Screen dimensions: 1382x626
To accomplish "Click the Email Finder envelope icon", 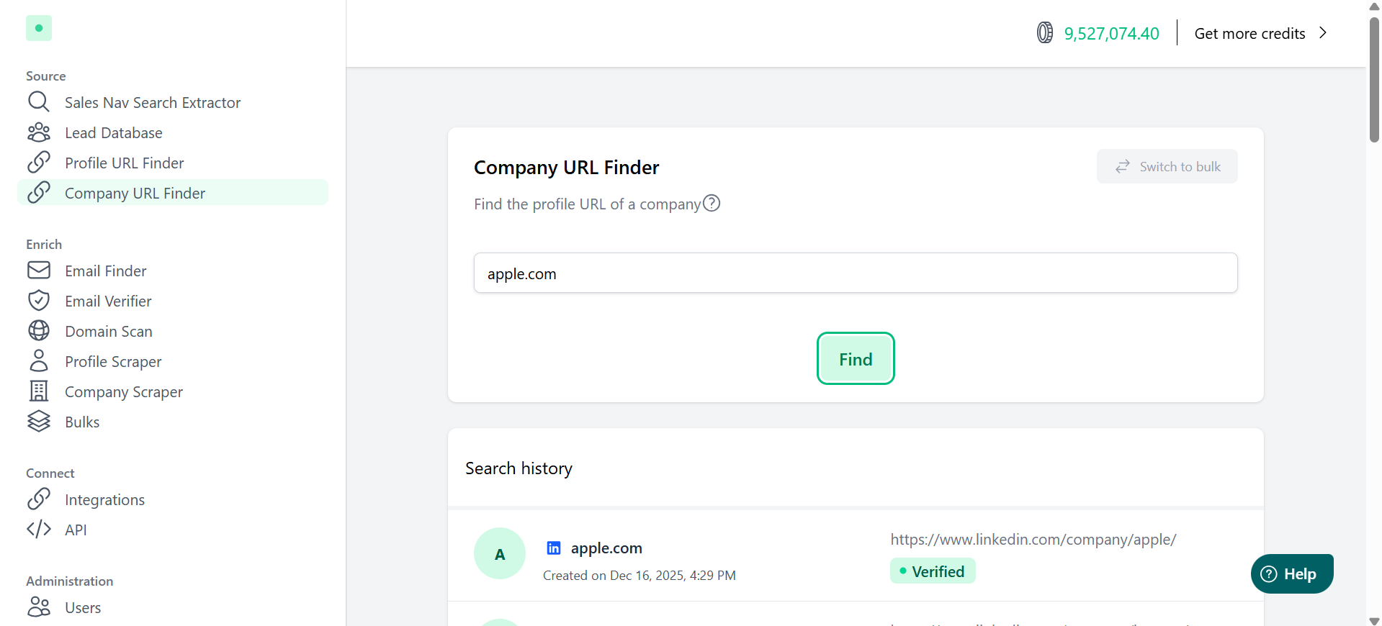I will click(x=39, y=271).
